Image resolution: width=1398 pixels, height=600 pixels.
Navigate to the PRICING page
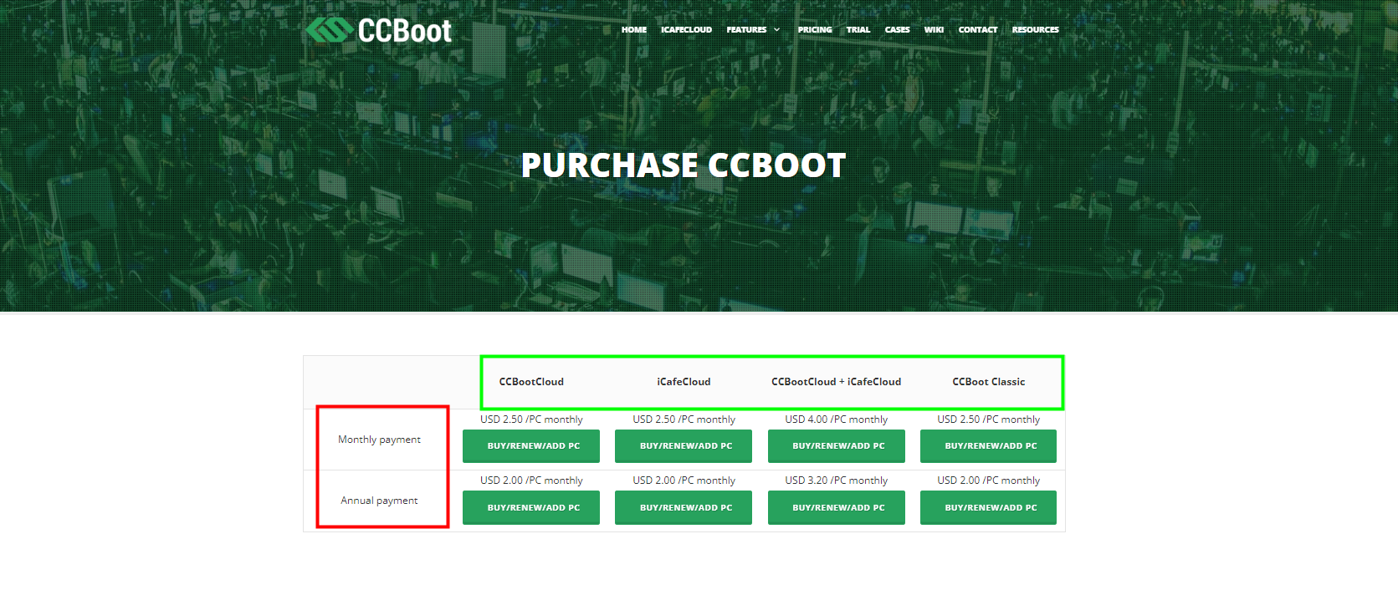(x=815, y=30)
